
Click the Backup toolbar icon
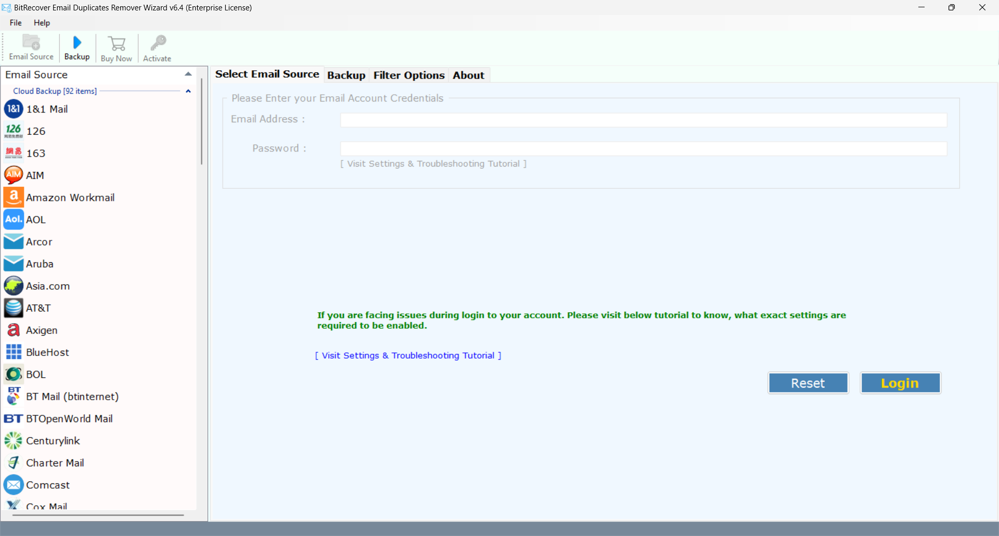[77, 48]
